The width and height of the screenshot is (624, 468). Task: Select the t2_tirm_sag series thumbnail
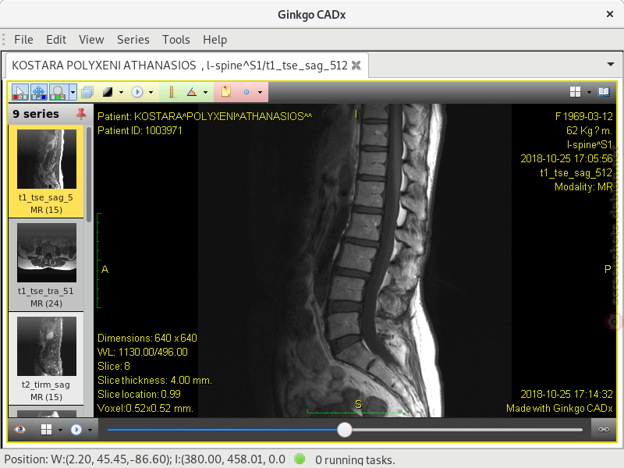pyautogui.click(x=46, y=359)
